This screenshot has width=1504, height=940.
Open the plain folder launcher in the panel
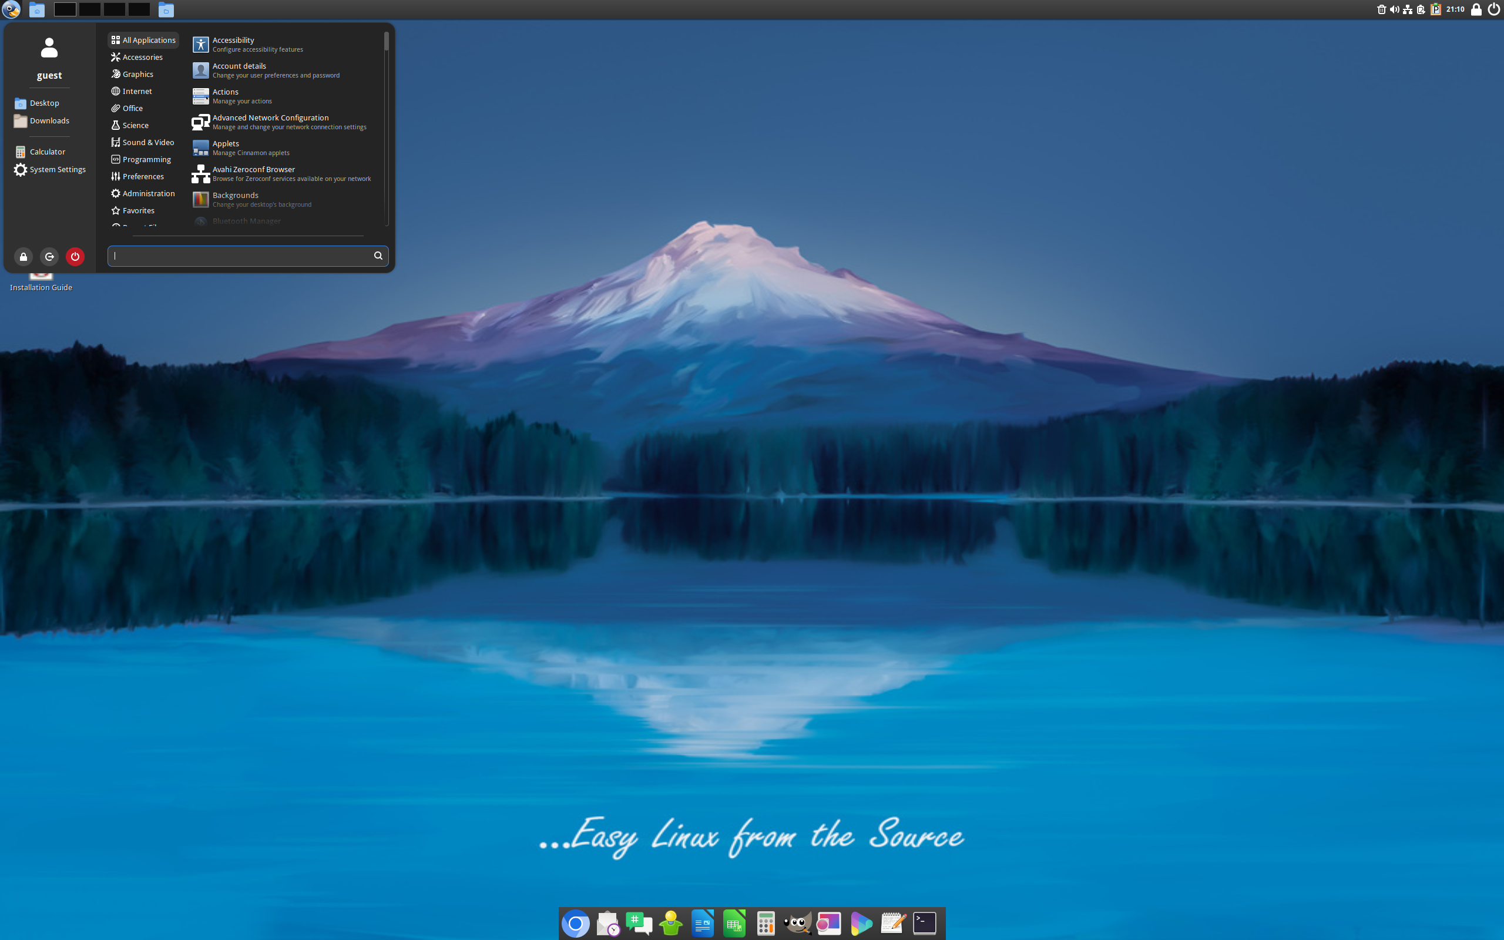(x=166, y=9)
